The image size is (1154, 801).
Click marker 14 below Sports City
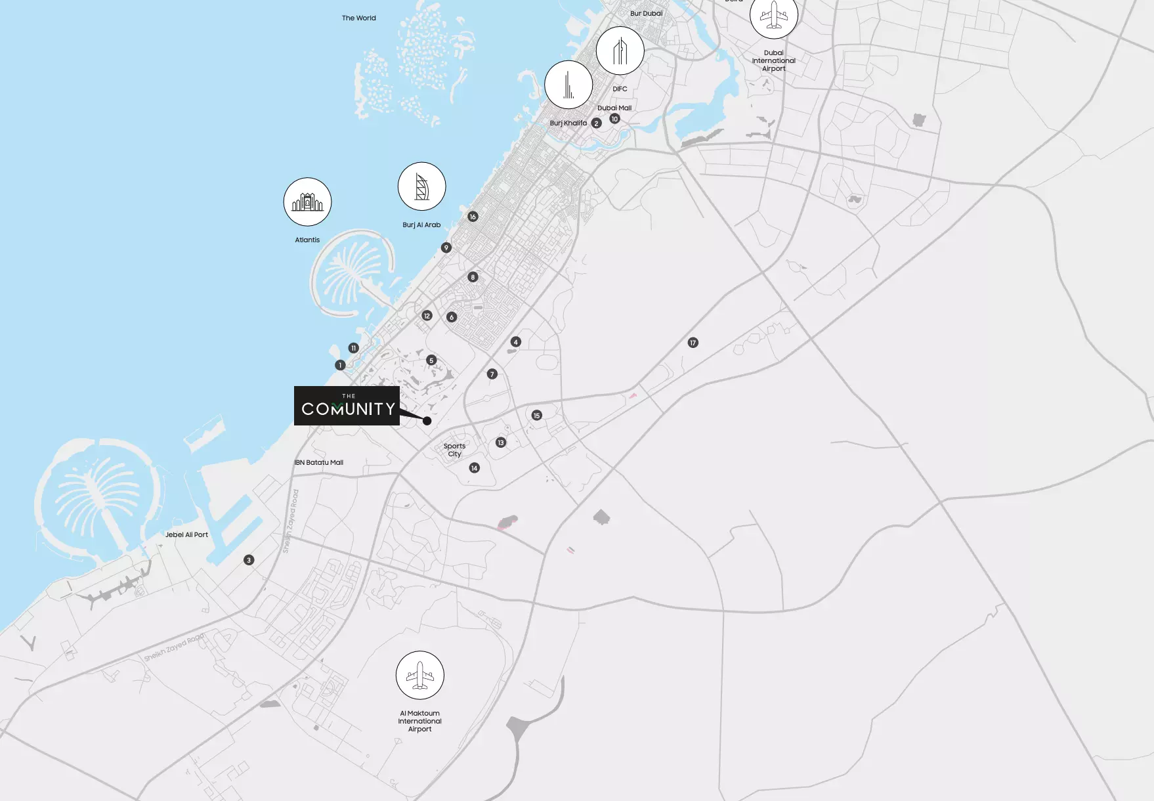(475, 468)
